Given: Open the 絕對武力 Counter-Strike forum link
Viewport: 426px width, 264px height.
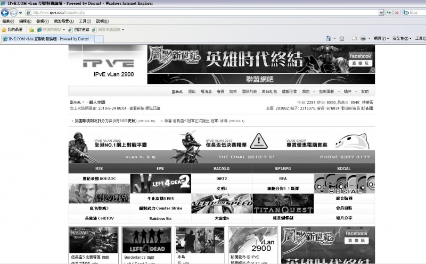Looking at the screenshot, I should click(x=161, y=208).
